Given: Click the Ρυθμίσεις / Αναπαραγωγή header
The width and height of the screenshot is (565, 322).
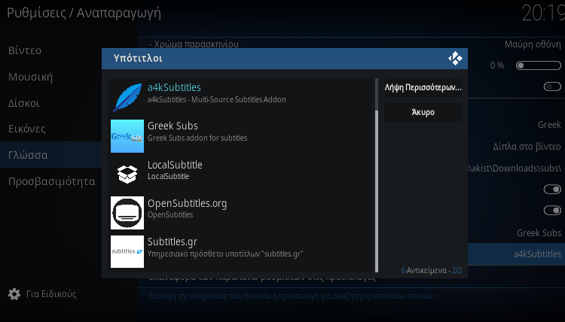Looking at the screenshot, I should (x=84, y=13).
